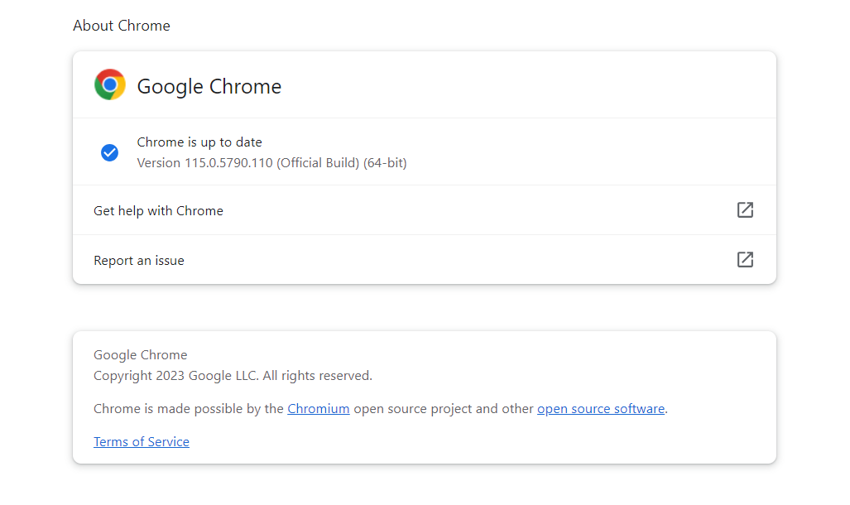This screenshot has height=505, width=850.
Task: Click the blue checkmark status icon
Action: pyautogui.click(x=109, y=152)
